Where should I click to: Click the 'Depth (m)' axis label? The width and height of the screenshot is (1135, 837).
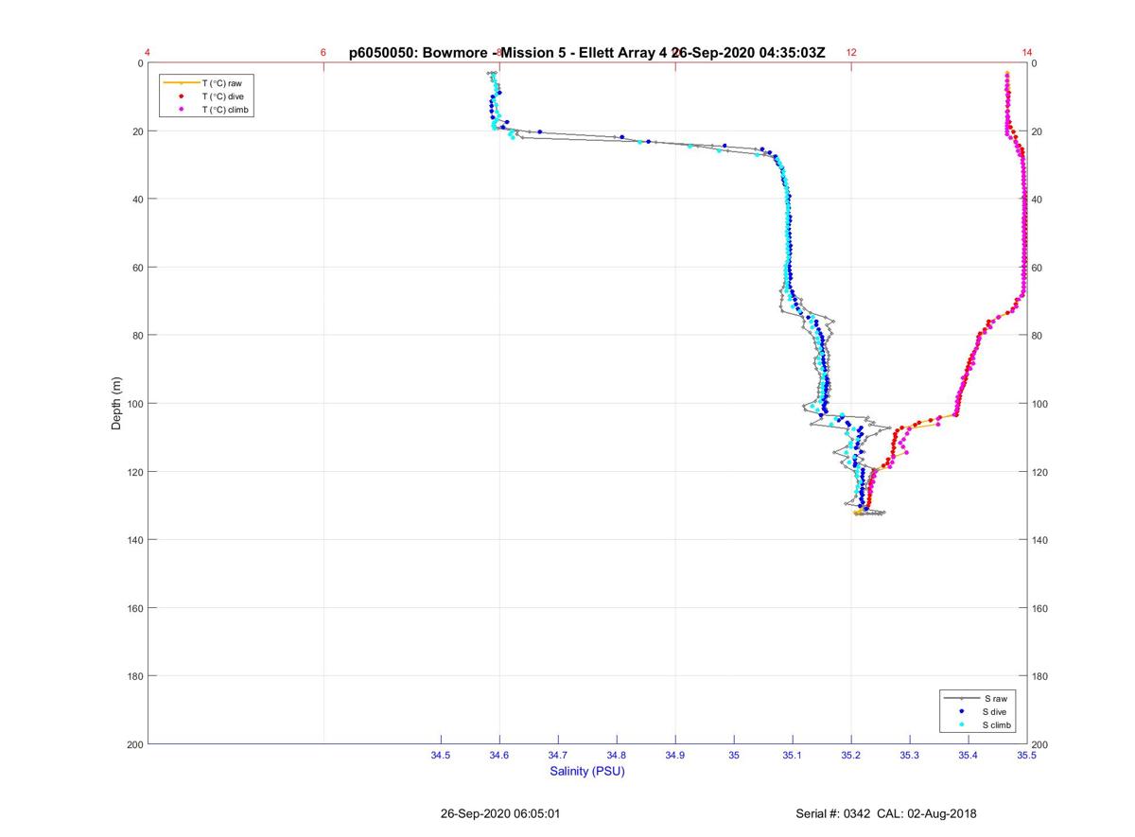pyautogui.click(x=116, y=404)
